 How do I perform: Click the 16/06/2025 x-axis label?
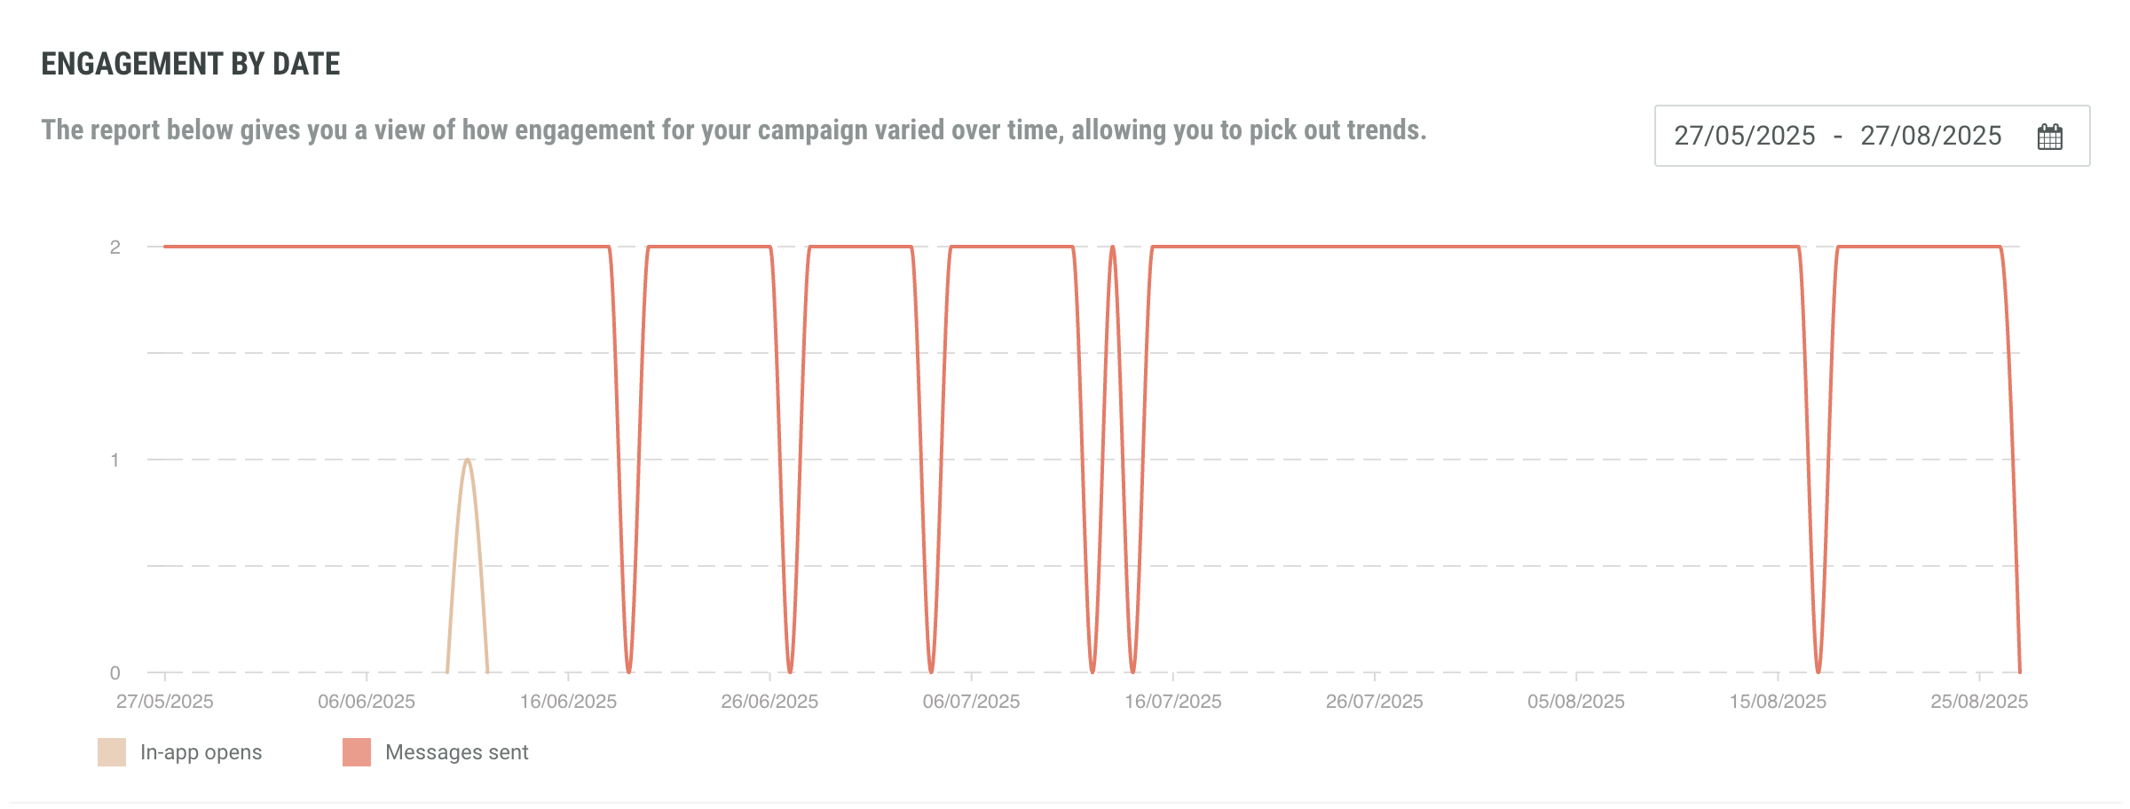point(568,702)
